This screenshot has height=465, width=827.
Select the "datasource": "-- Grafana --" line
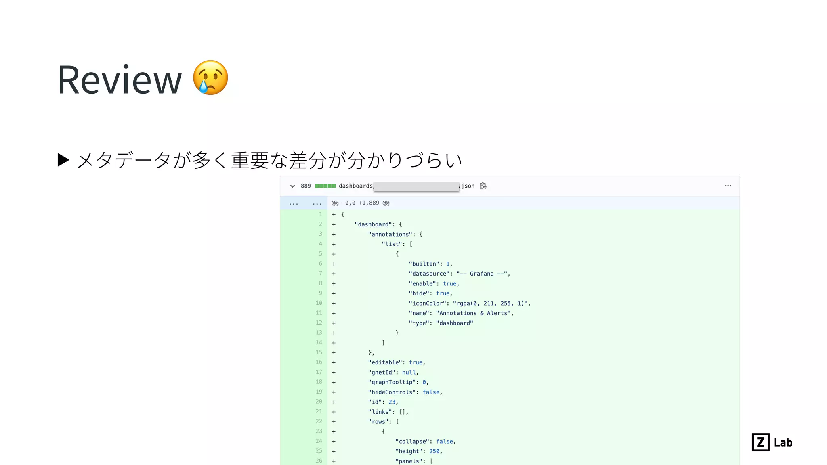460,274
